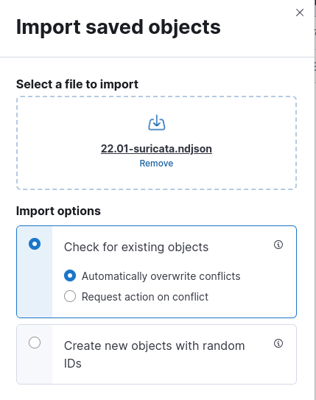Click the blue left strip of the selected option card
This screenshot has height=400, width=316.
tap(35, 272)
